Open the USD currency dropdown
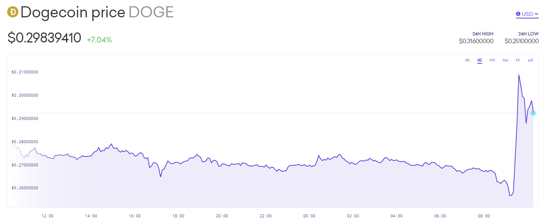 pyautogui.click(x=527, y=13)
